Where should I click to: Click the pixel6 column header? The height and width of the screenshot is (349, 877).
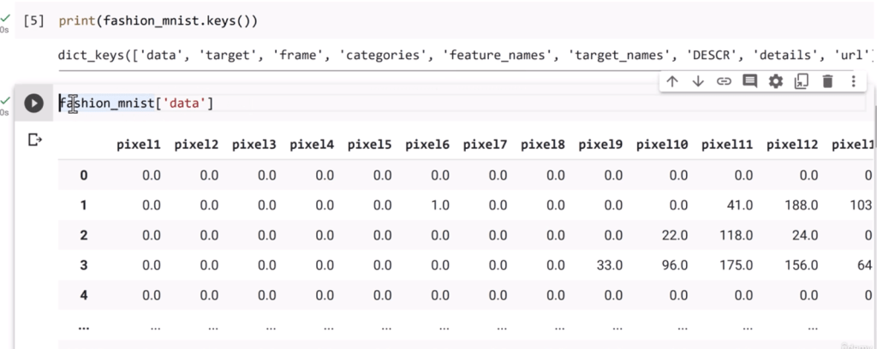pos(427,145)
